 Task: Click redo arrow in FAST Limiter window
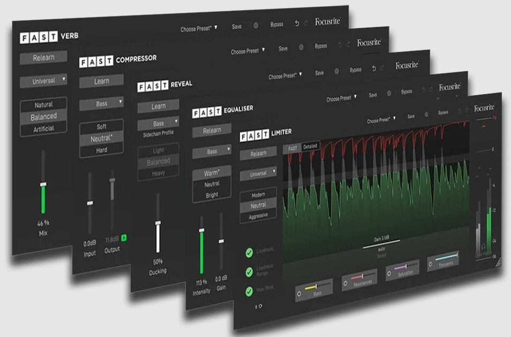[467, 110]
